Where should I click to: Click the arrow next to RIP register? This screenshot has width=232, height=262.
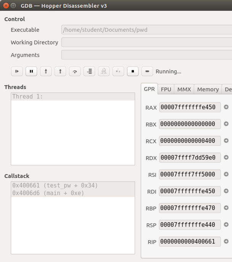coord(226,241)
